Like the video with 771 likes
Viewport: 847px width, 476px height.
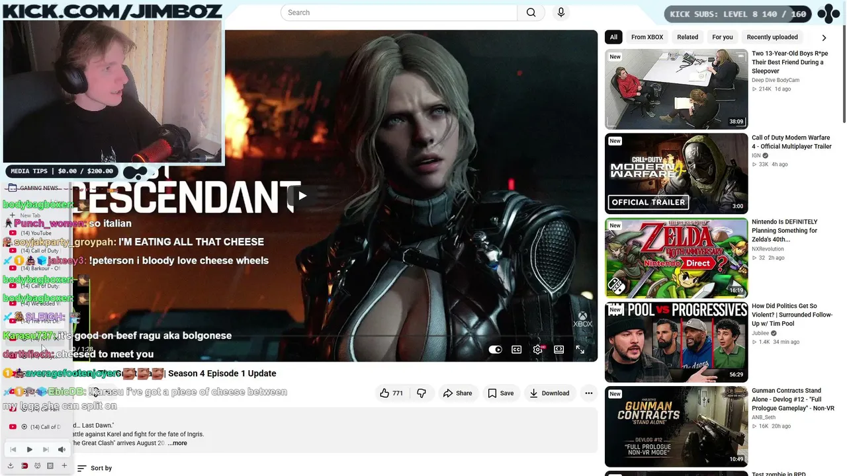pyautogui.click(x=392, y=393)
